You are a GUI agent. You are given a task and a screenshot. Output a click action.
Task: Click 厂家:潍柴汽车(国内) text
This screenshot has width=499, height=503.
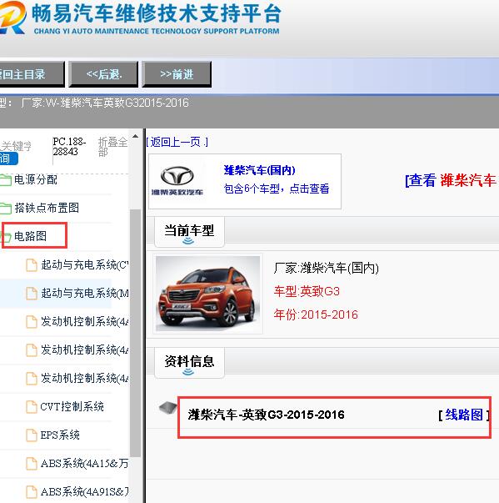click(x=326, y=268)
